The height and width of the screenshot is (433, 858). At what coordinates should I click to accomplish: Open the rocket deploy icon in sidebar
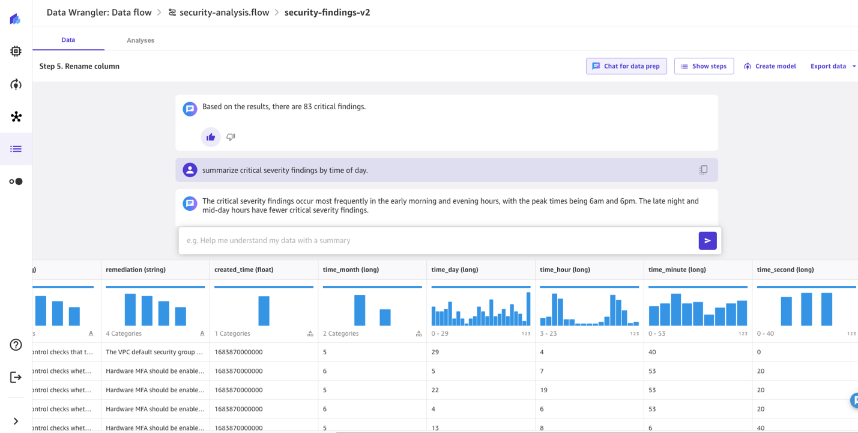click(16, 84)
